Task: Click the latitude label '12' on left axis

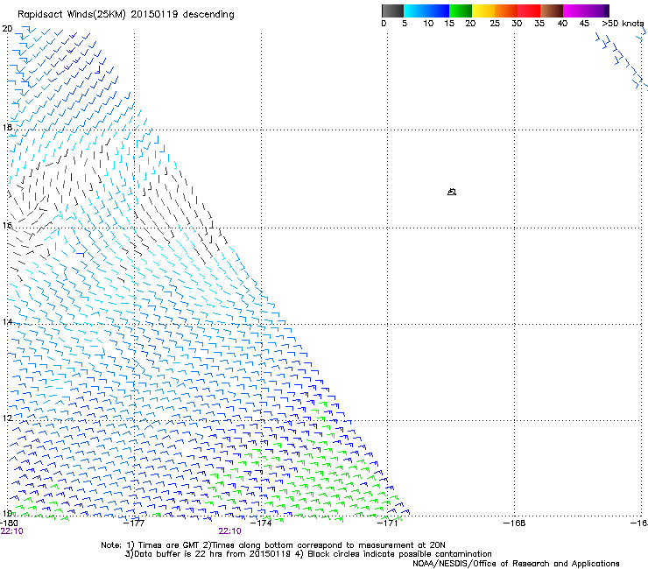Action: point(7,418)
